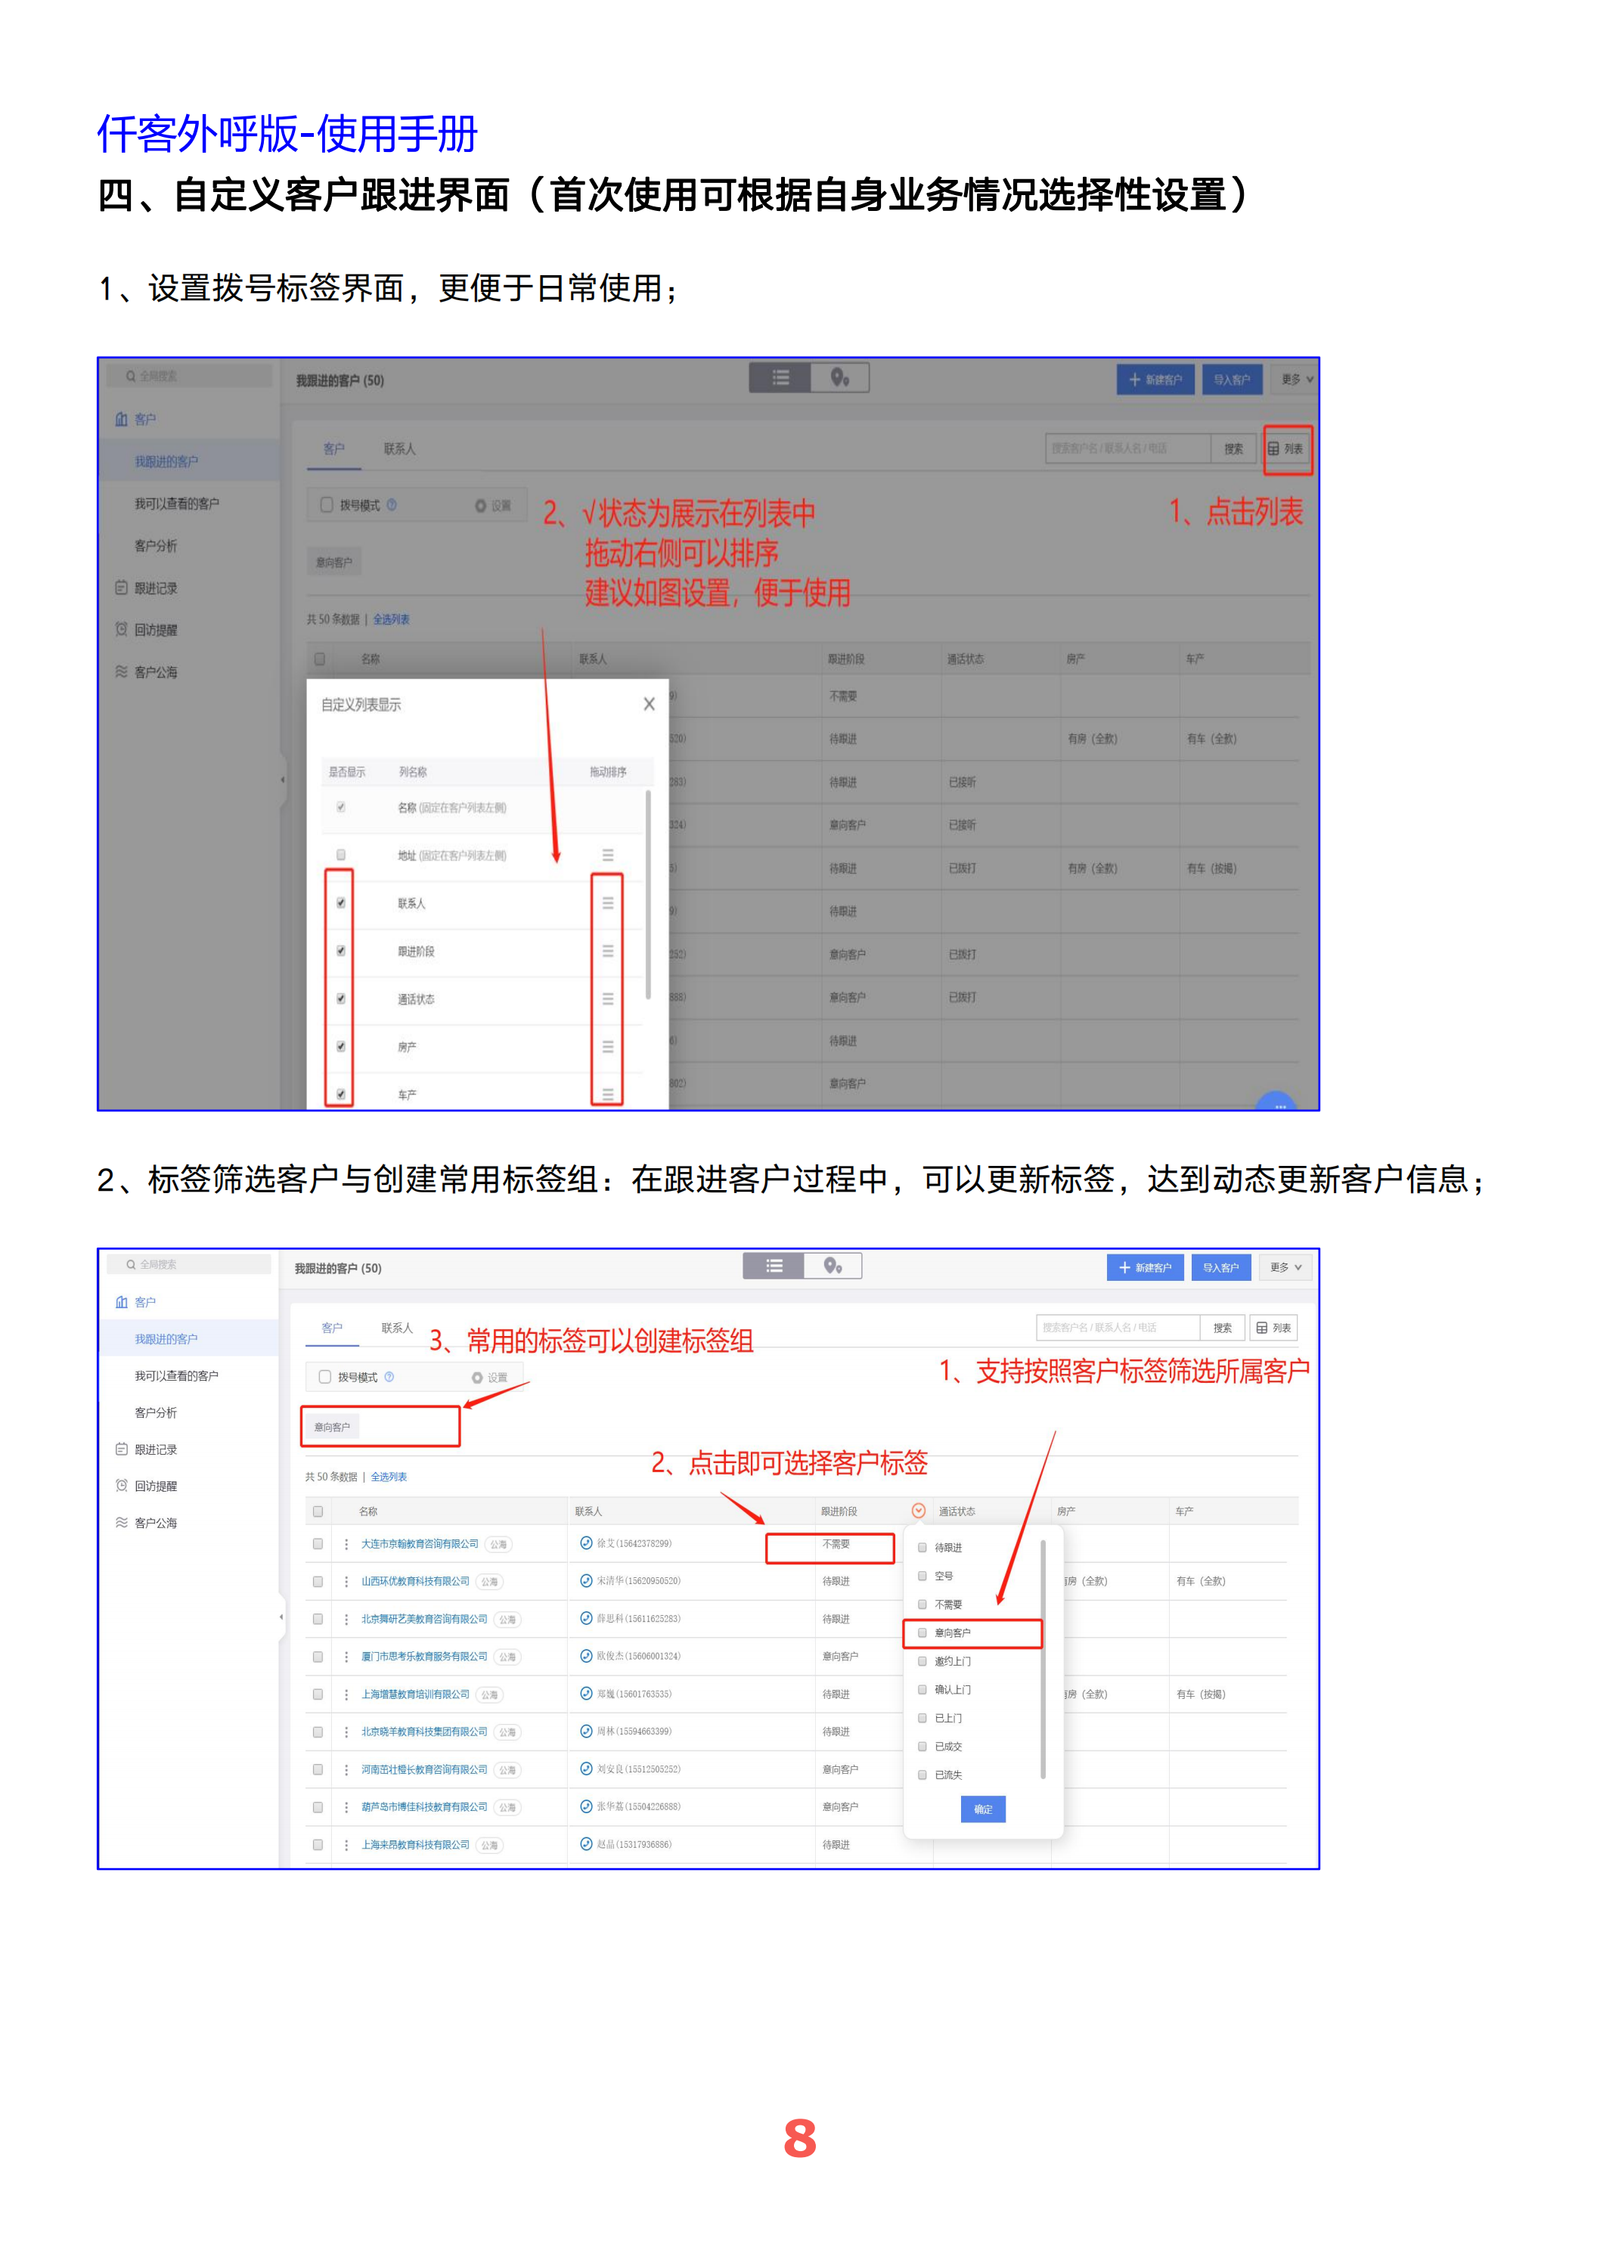Dial contact icon next to 宋清华(15620950520)
1600x2263 pixels.
[x=585, y=1581]
